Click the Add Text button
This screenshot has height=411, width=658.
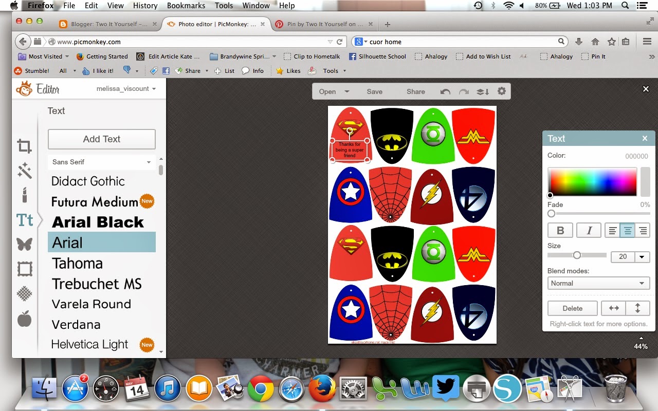coord(102,139)
